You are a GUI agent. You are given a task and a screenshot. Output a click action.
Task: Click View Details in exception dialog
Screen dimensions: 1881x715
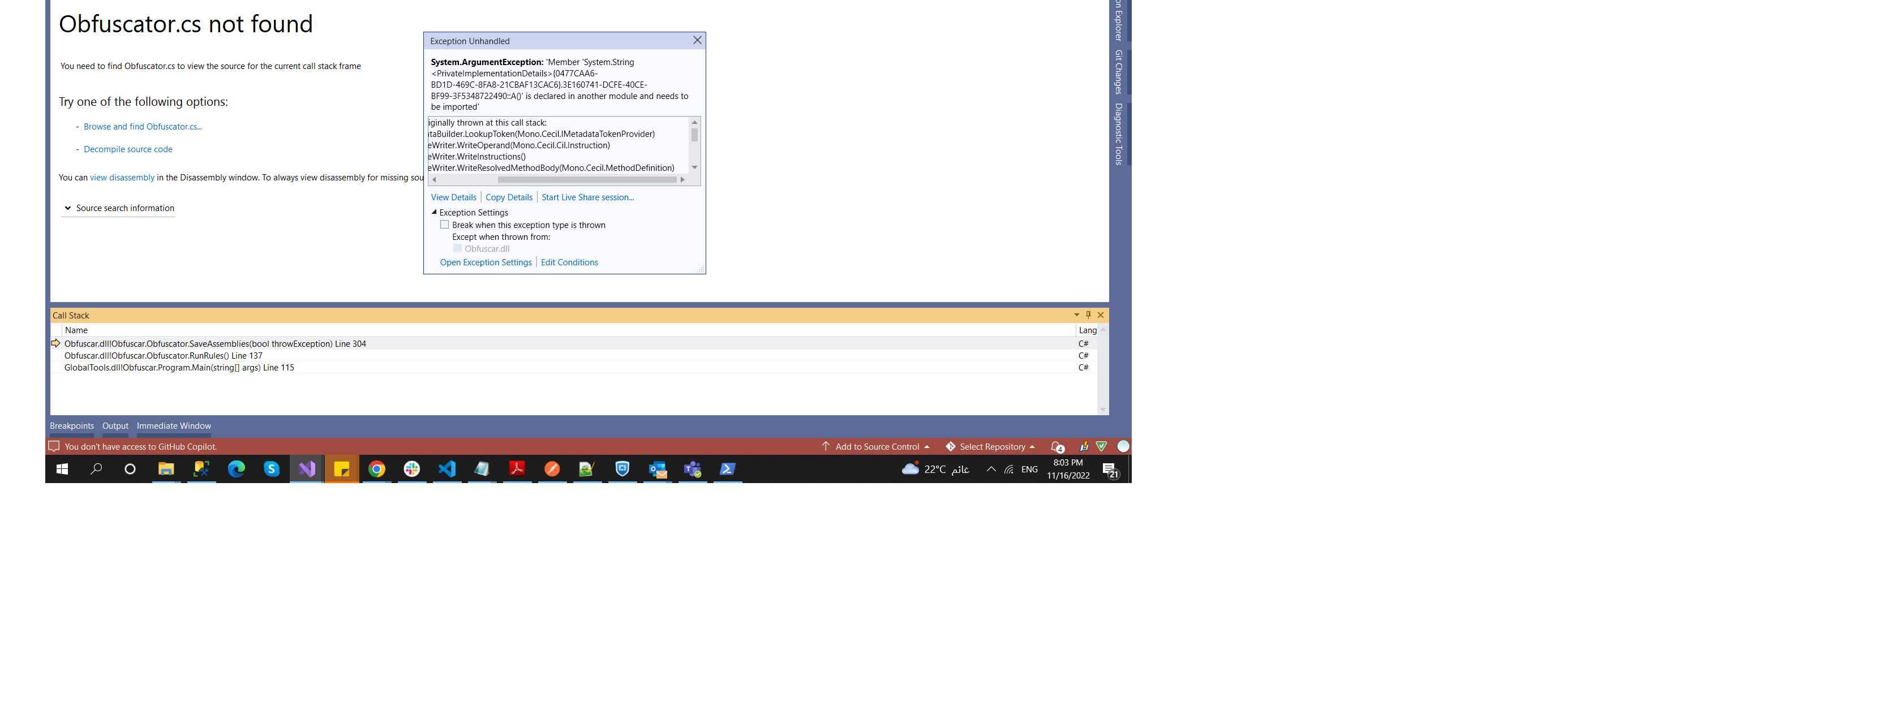click(453, 198)
